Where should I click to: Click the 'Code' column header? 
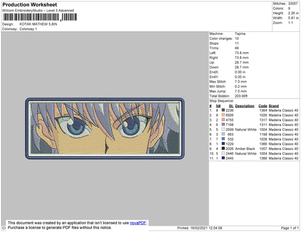(x=262, y=106)
